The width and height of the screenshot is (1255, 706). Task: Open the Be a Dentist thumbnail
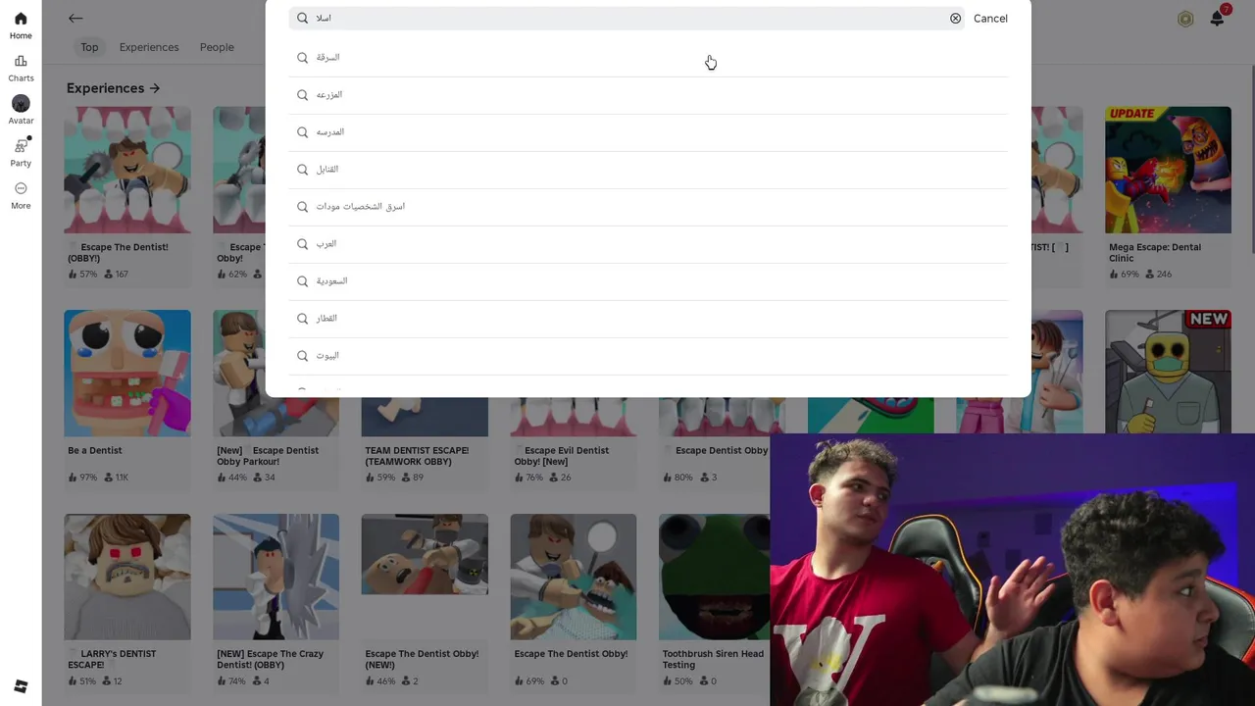(x=127, y=373)
